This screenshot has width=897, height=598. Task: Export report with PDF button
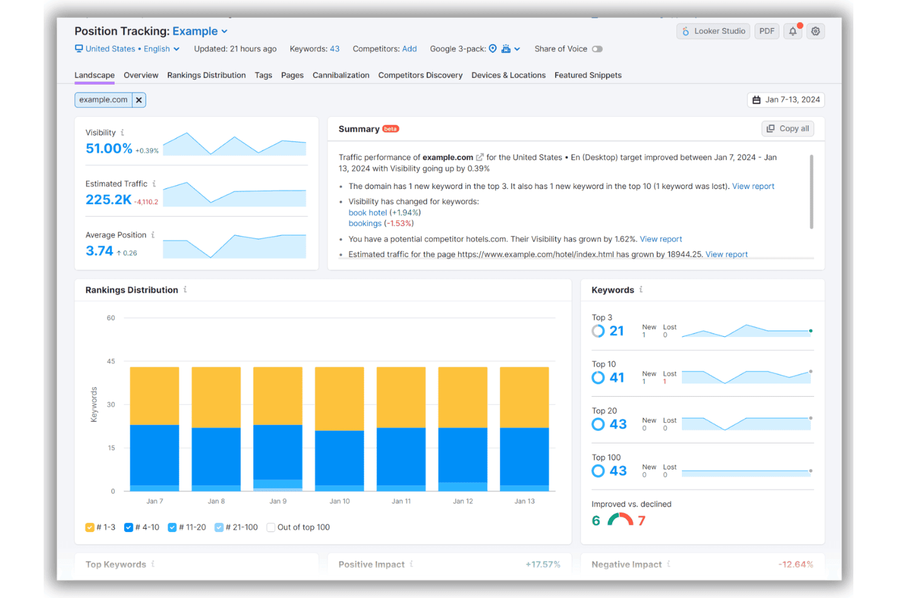[x=767, y=31]
